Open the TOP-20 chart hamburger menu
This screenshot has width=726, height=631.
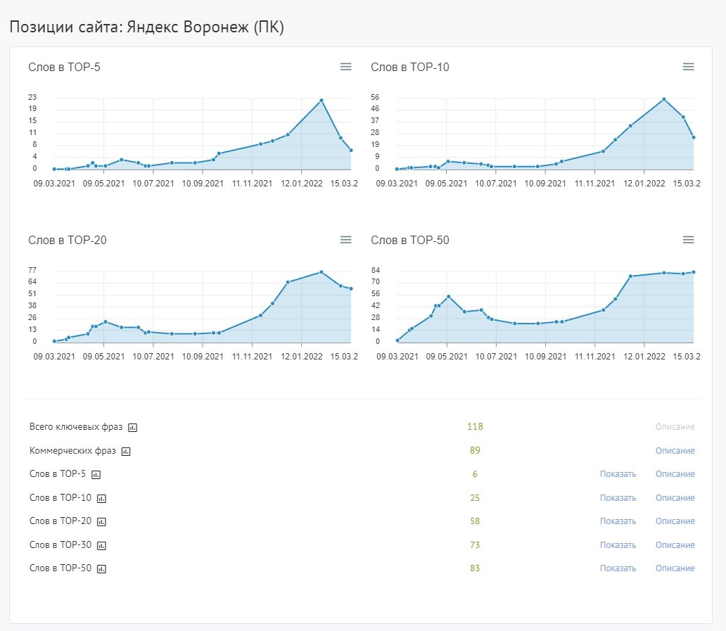(345, 240)
